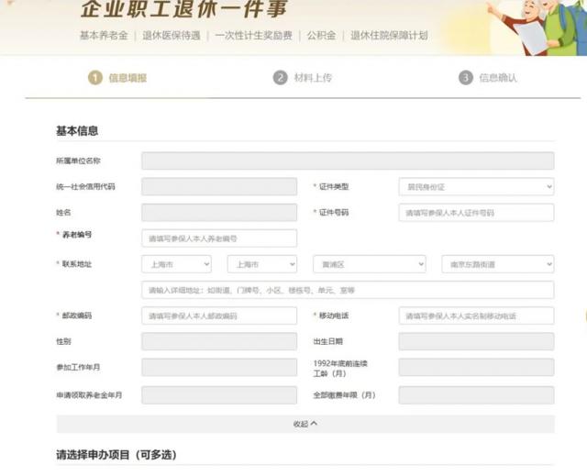Click the step 2 circle for 材料上传

pyautogui.click(x=280, y=78)
